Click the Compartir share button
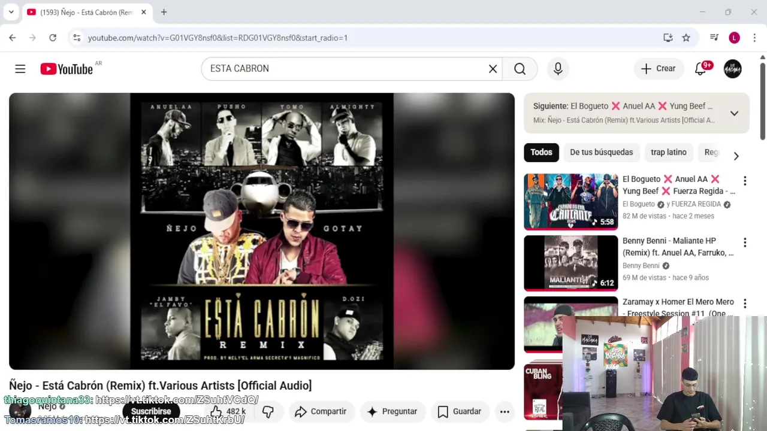Image resolution: width=767 pixels, height=431 pixels. coord(321,411)
